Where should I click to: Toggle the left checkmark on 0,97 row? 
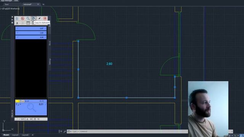pos(18,28)
